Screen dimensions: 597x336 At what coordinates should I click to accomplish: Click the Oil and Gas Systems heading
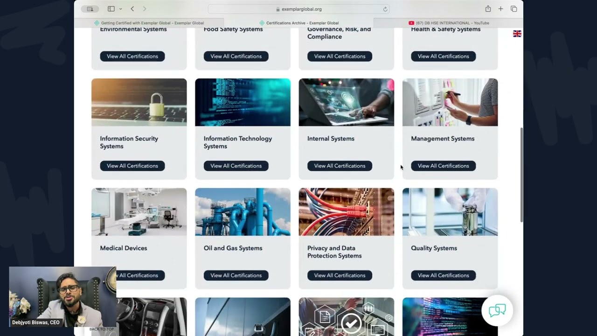pos(233,248)
